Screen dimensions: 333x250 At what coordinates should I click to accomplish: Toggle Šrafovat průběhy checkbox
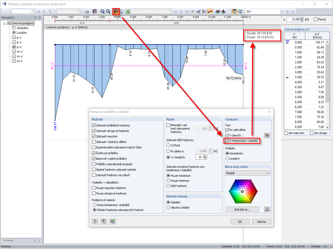[x=94, y=153]
